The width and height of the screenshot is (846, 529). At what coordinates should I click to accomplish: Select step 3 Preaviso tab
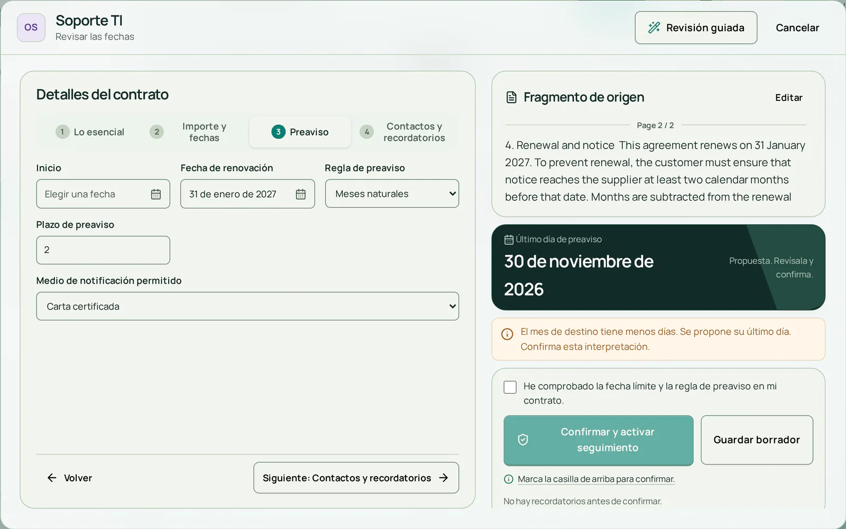pyautogui.click(x=300, y=132)
